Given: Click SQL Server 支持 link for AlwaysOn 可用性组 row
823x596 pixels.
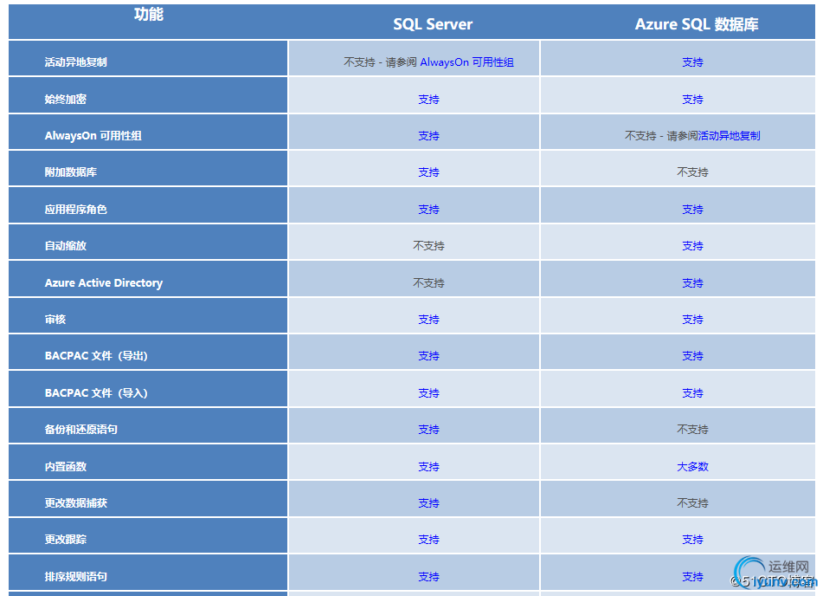Looking at the screenshot, I should (428, 136).
